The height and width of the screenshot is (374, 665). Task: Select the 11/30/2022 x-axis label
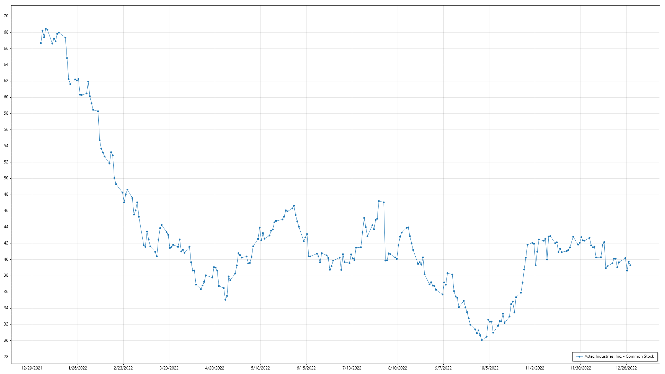click(x=580, y=368)
